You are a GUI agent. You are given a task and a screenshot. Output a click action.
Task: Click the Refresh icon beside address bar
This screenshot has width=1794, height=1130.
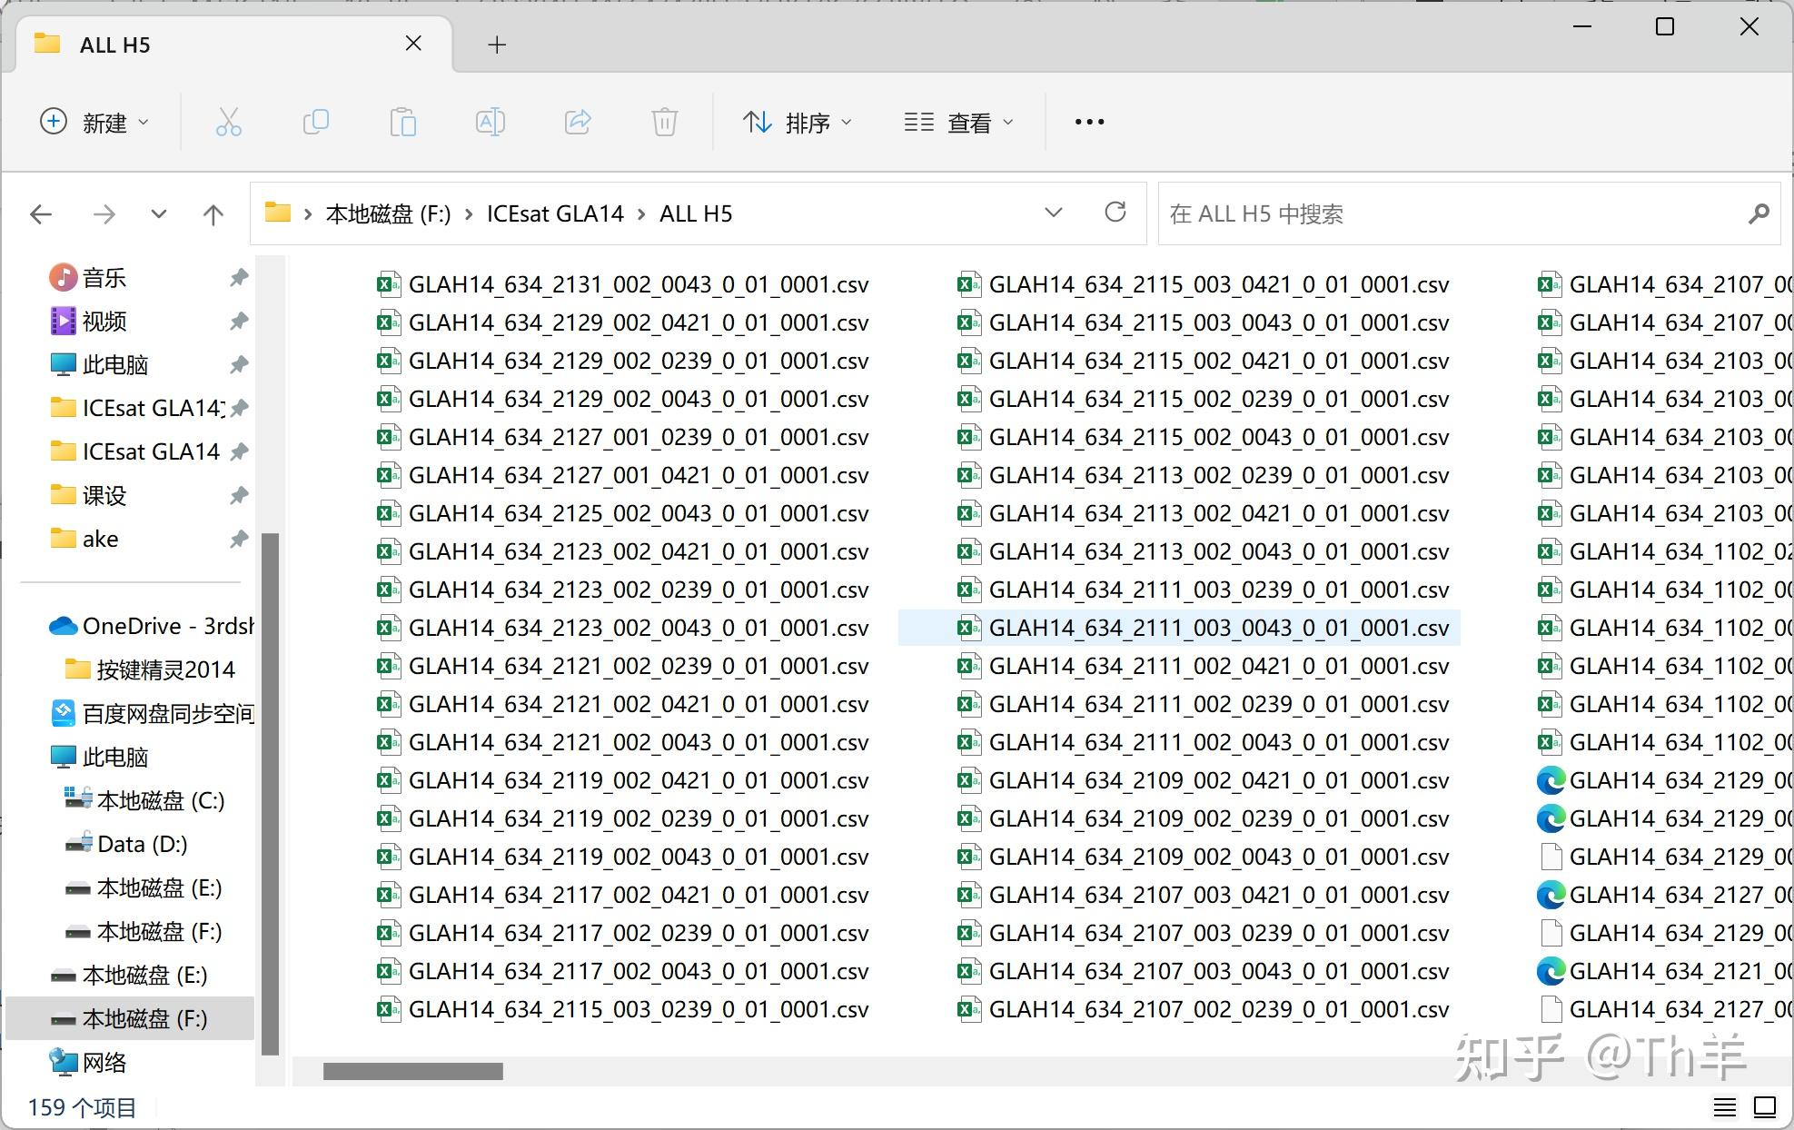pos(1115,213)
